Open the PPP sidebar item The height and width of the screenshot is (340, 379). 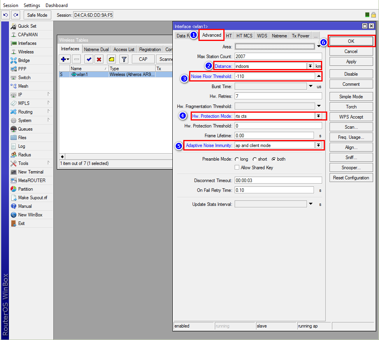(x=22, y=69)
